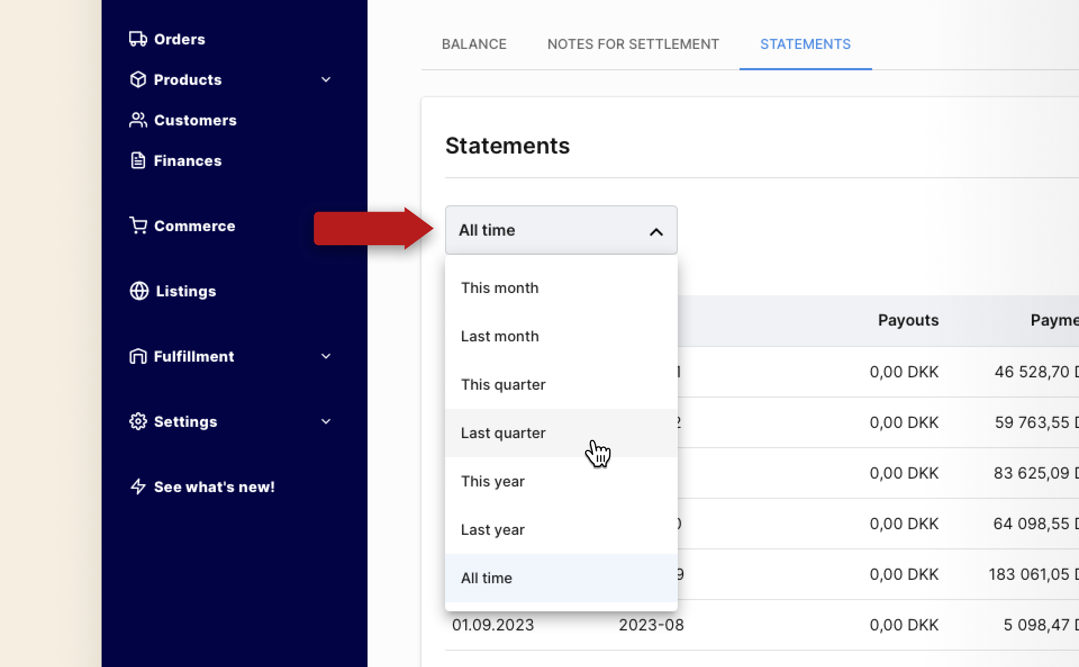Open the Notes for Settlement tab

point(633,44)
